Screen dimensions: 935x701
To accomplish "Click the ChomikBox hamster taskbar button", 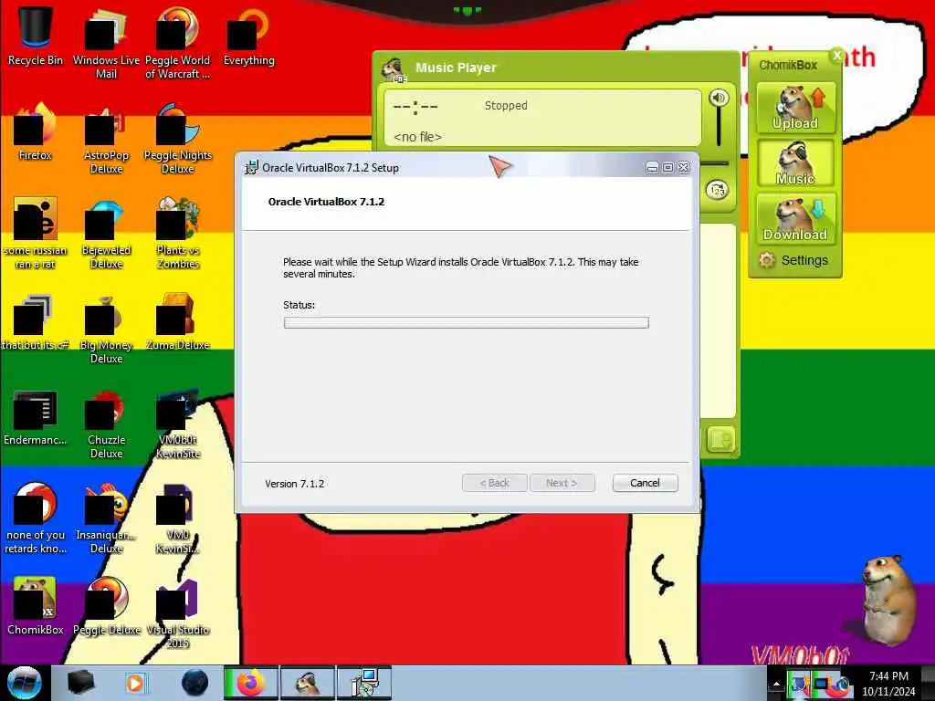I will coord(307,683).
